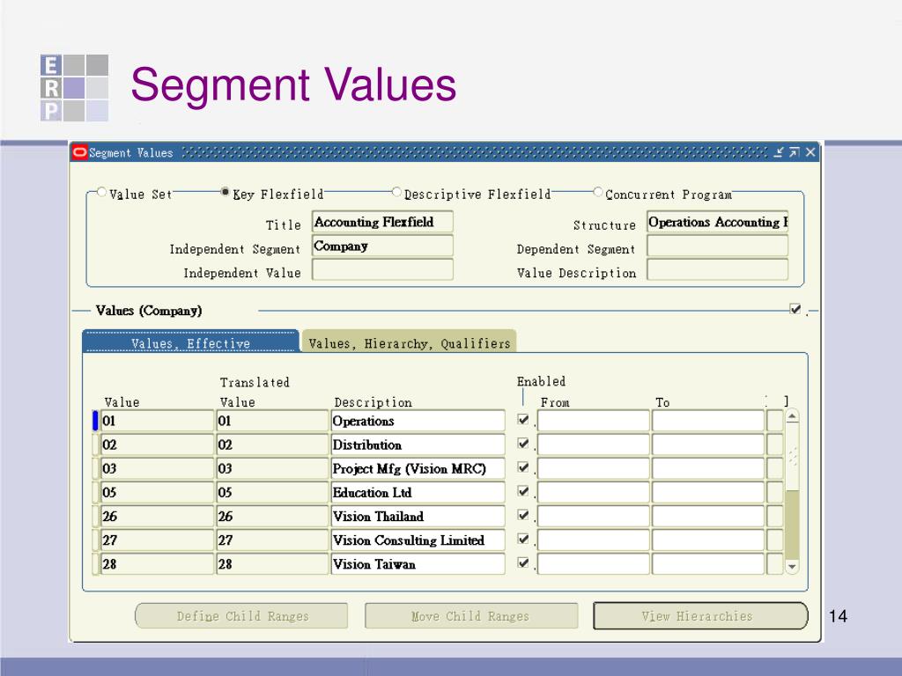This screenshot has height=676, width=902.
Task: Click the Value cell containing 26
Action: [157, 516]
